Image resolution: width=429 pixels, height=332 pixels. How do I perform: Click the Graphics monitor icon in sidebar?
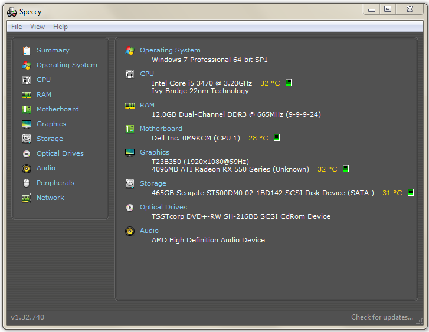(x=27, y=124)
